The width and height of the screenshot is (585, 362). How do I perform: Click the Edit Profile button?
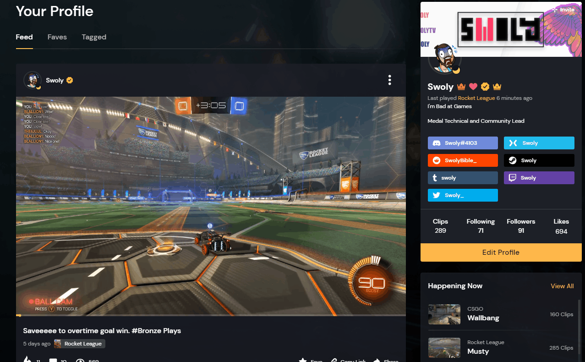click(501, 252)
